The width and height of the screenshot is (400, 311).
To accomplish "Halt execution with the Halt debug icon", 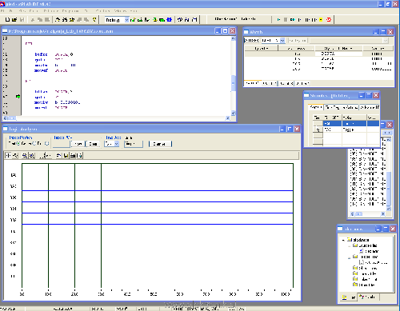I will pyautogui.click(x=286, y=19).
